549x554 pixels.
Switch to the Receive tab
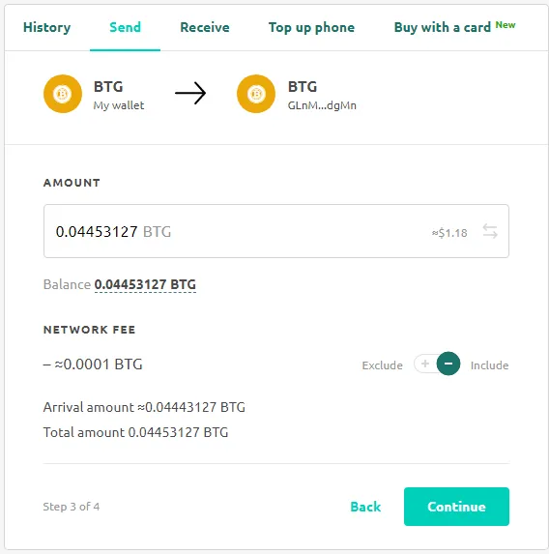[205, 28]
